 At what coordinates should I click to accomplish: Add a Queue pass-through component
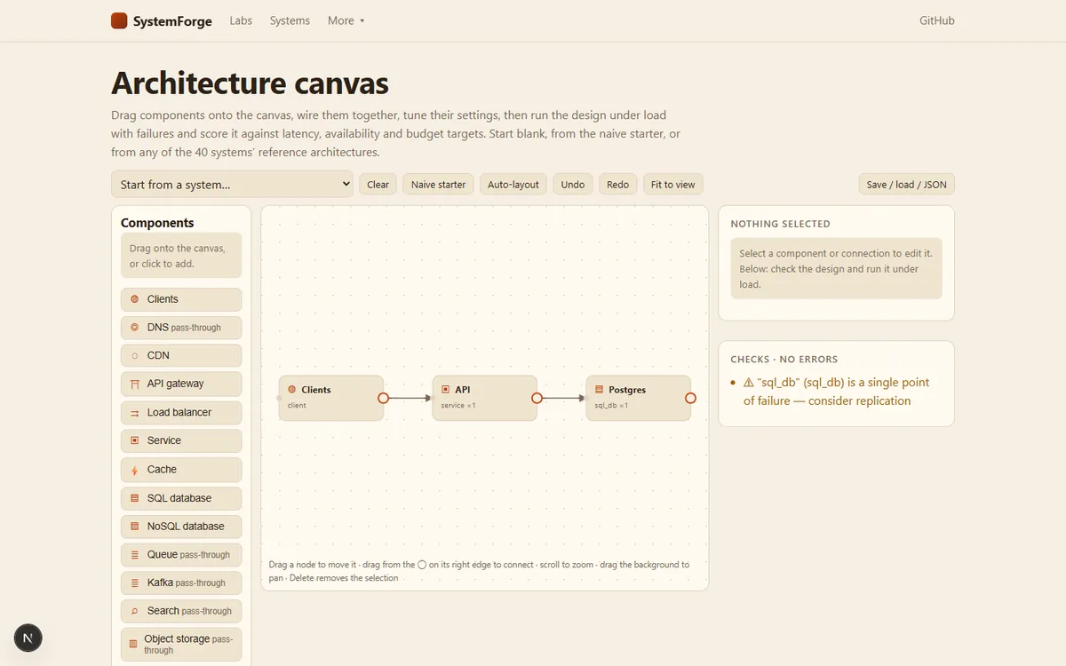point(181,555)
